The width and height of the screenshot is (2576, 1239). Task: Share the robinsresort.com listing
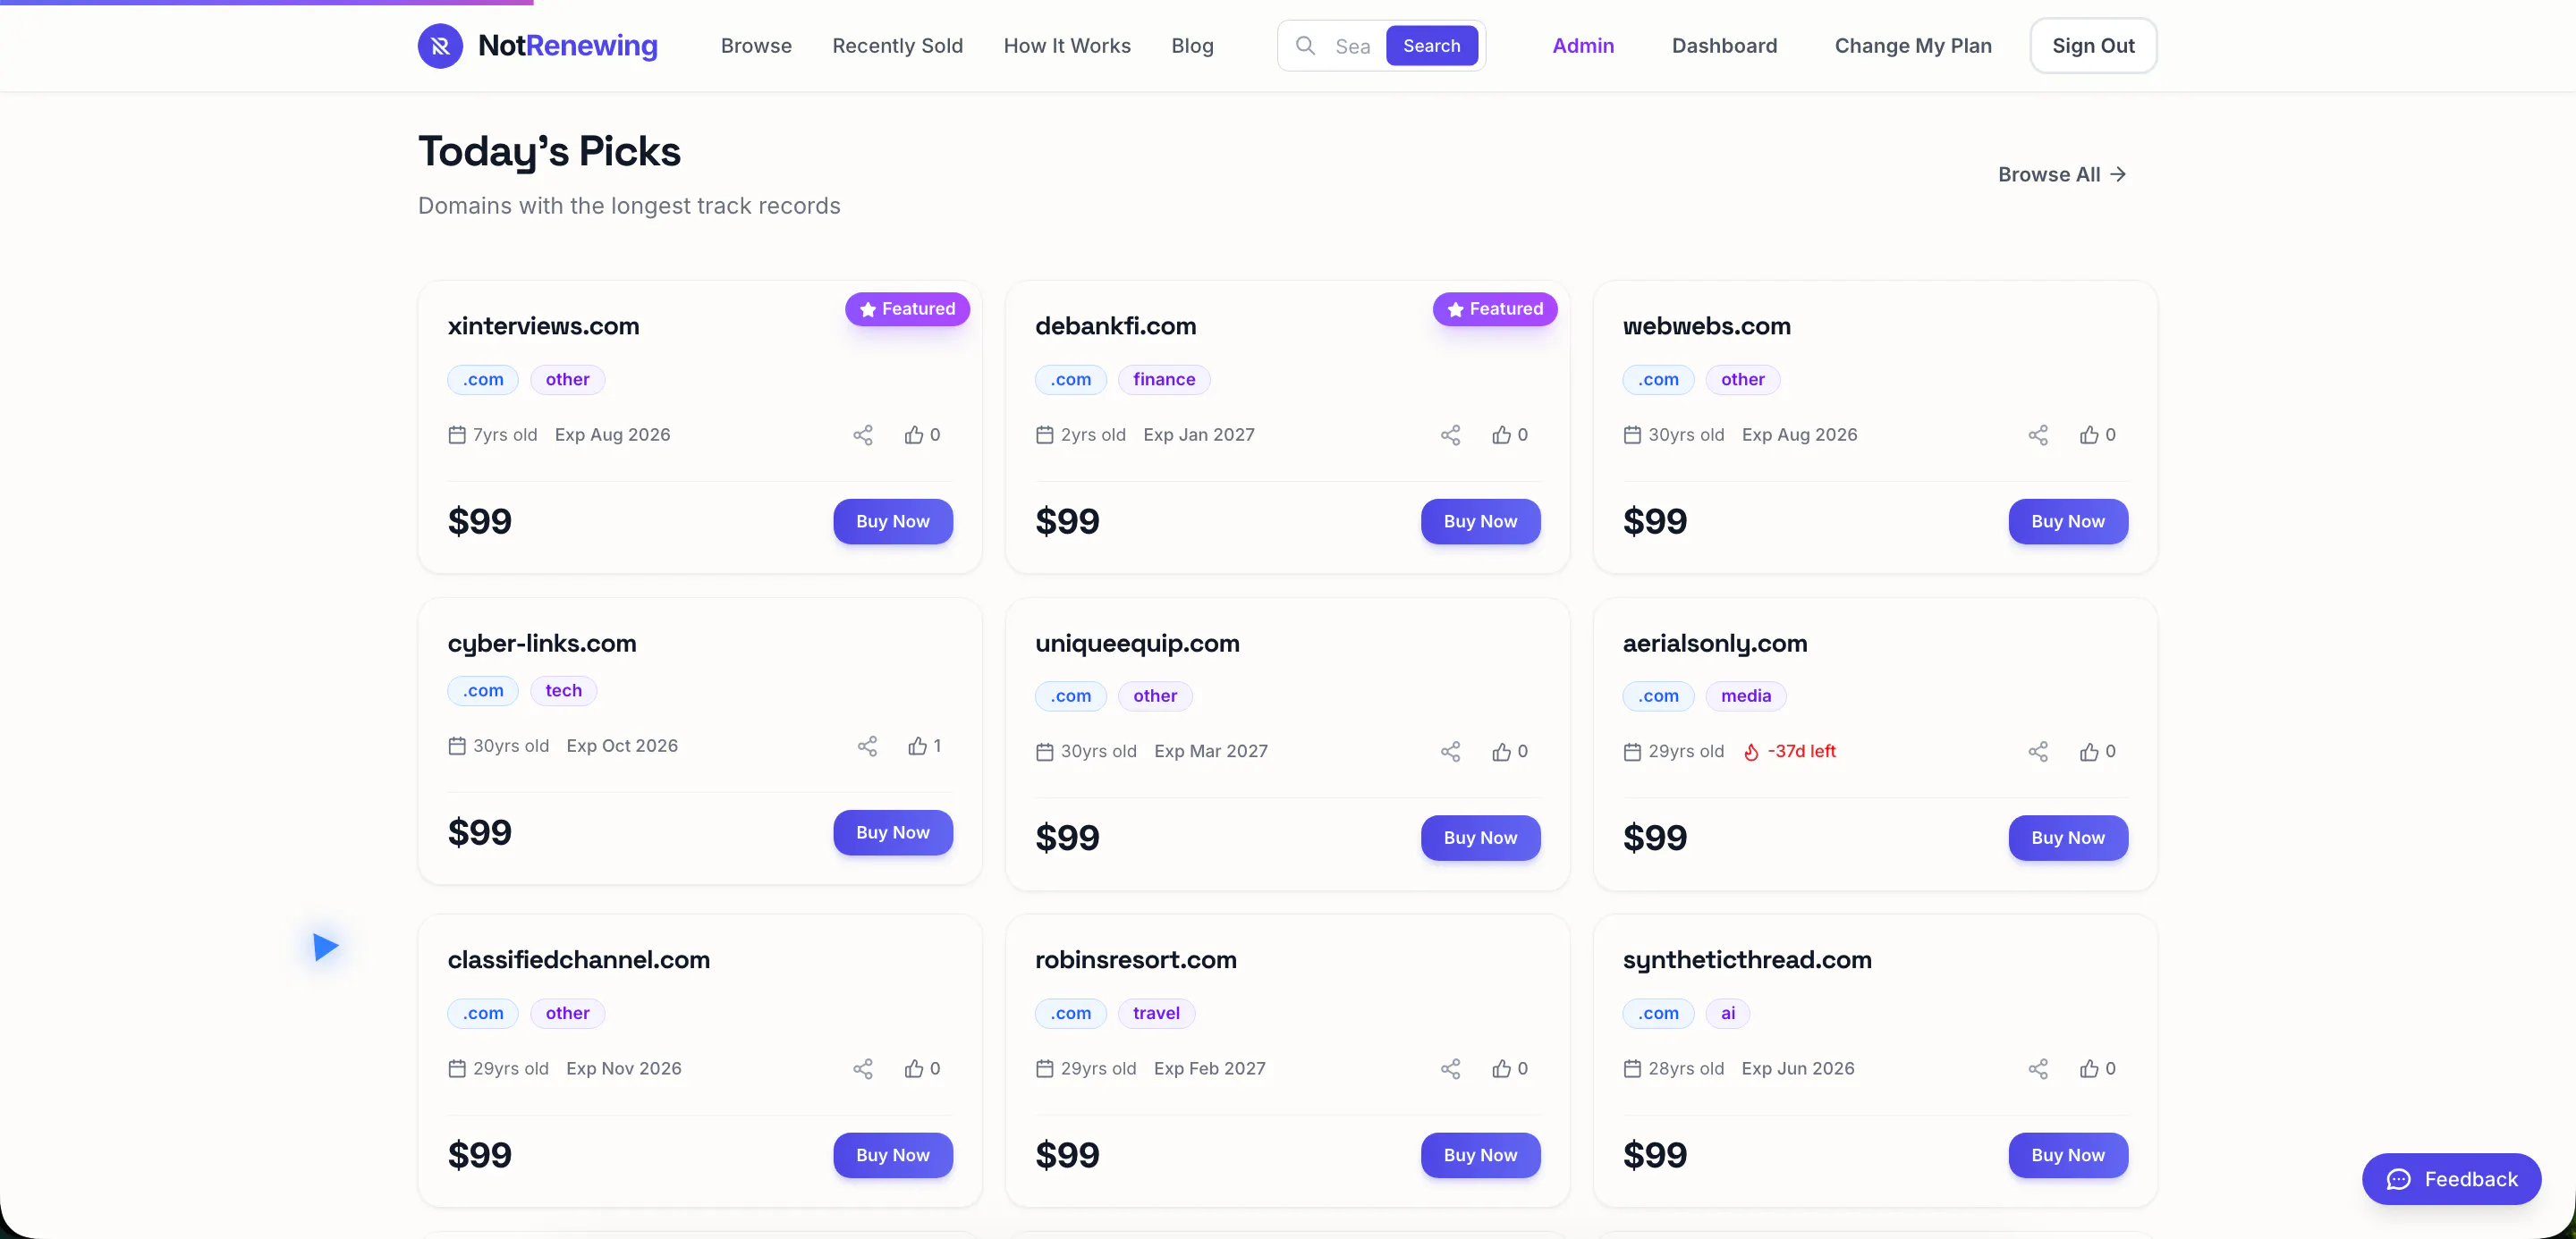pyautogui.click(x=1450, y=1069)
